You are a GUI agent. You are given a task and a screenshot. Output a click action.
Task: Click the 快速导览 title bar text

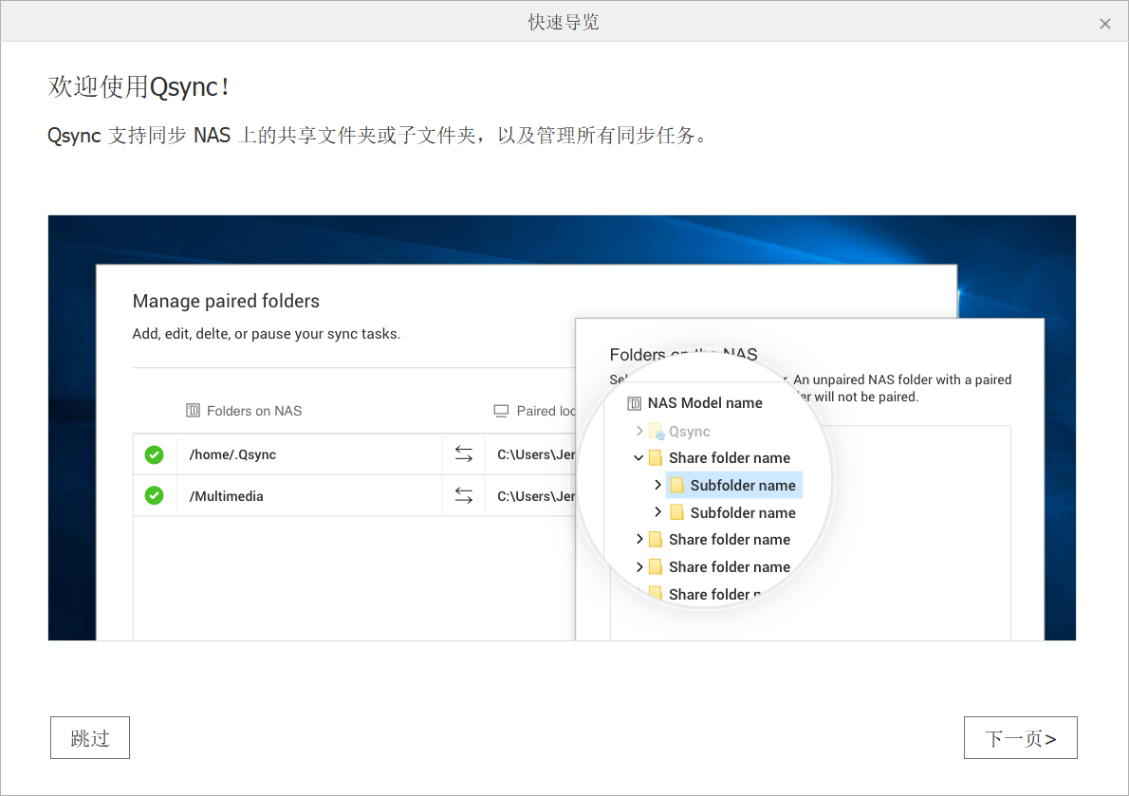tap(564, 23)
